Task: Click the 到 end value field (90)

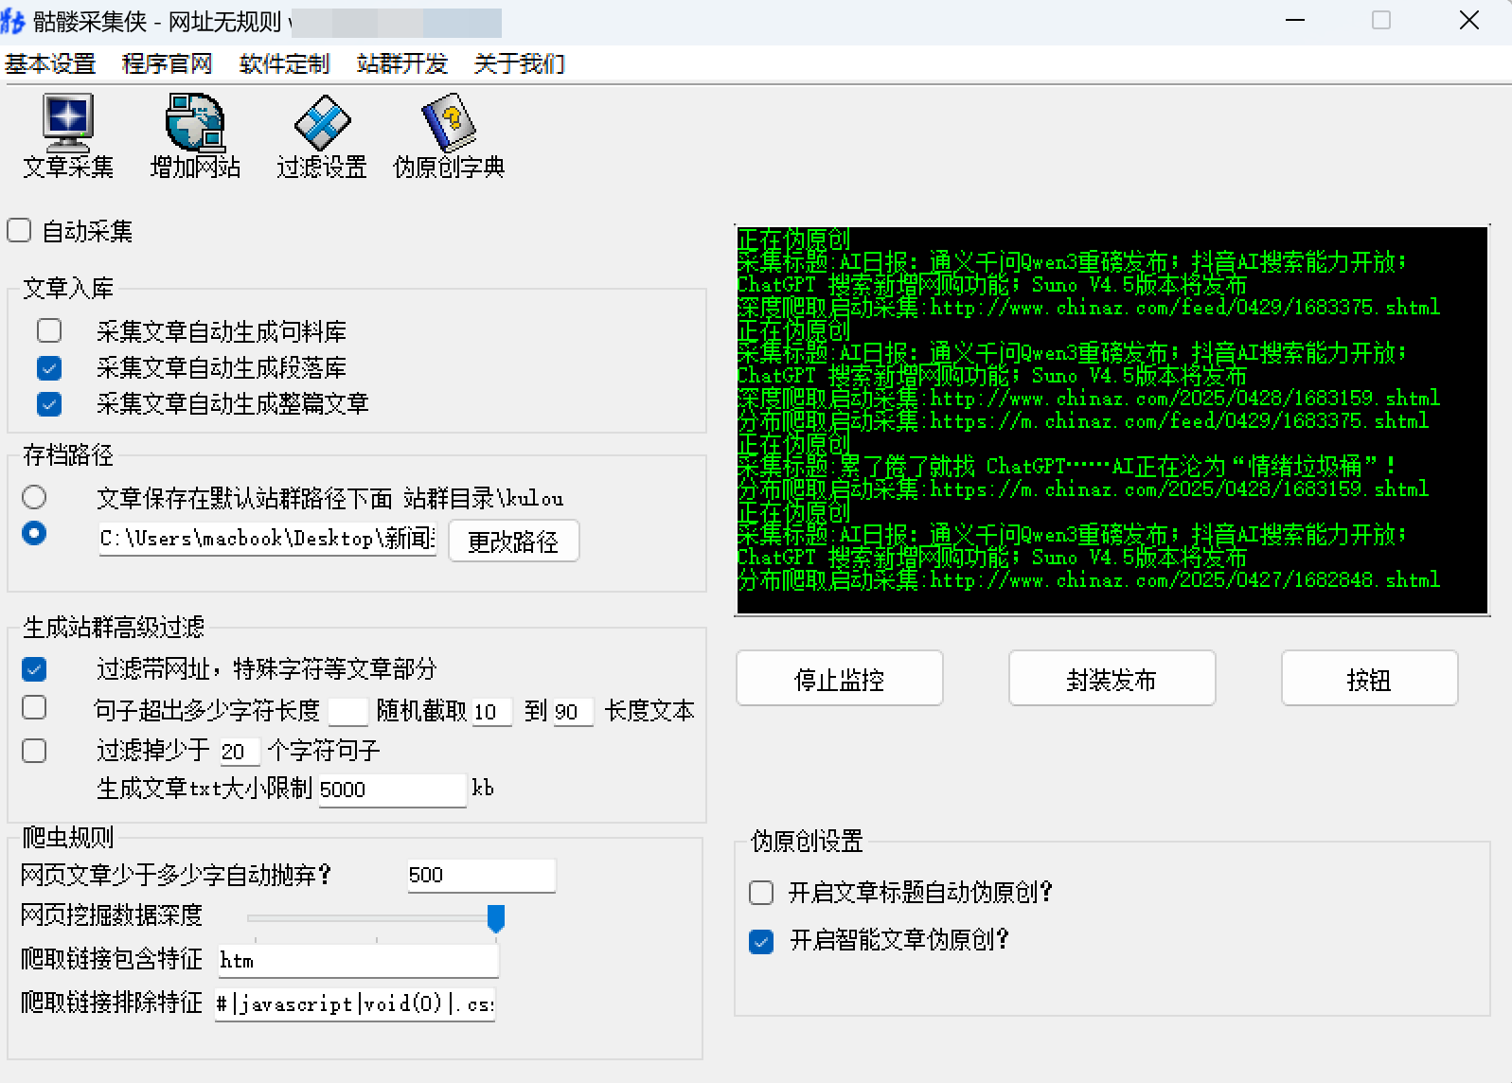Action: [573, 711]
